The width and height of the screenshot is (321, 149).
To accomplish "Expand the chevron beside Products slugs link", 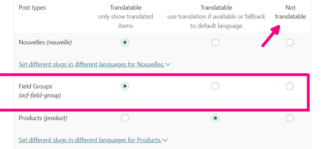I will pos(165,140).
